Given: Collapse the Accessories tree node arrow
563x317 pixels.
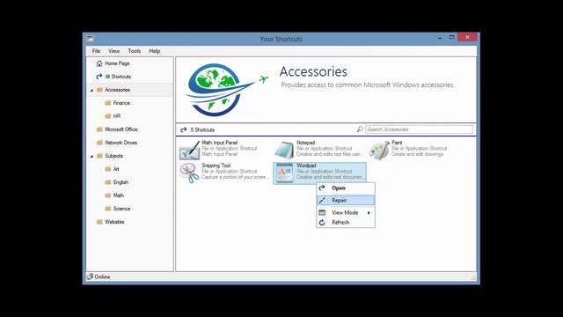Looking at the screenshot, I should (x=91, y=90).
